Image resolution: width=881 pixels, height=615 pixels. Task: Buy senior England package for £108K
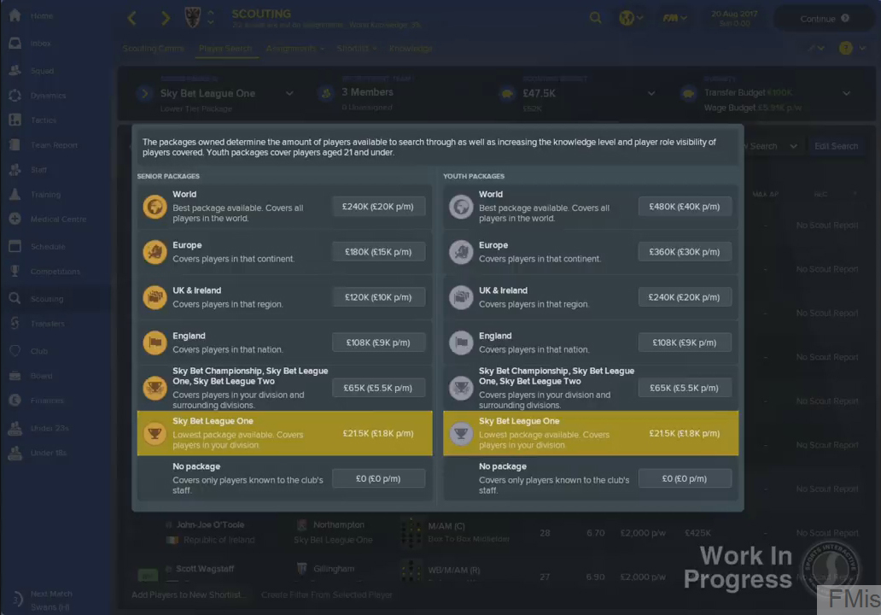(378, 343)
